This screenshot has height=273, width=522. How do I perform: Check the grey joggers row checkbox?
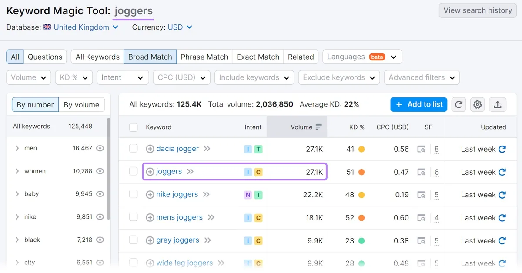coord(134,240)
